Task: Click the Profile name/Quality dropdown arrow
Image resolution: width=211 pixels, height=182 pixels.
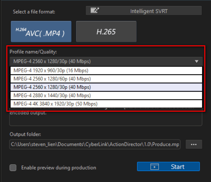Action: pos(197,61)
